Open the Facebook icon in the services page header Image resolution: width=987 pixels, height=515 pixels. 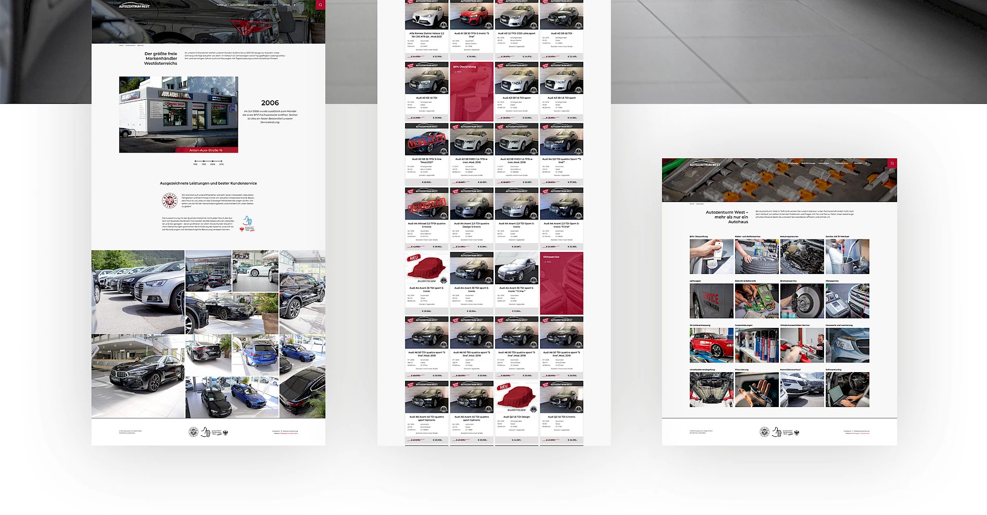pyautogui.click(x=866, y=163)
